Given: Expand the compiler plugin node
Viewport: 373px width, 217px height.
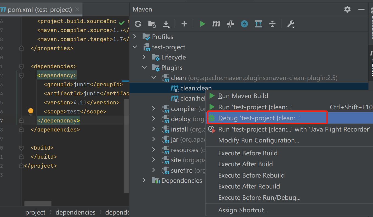Looking at the screenshot, I should pos(154,109).
